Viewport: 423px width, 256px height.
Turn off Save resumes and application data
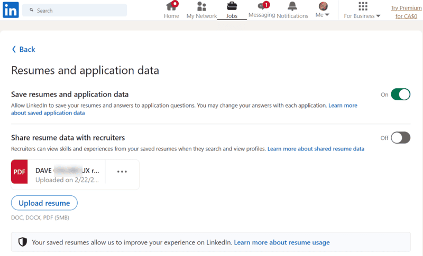(x=401, y=94)
